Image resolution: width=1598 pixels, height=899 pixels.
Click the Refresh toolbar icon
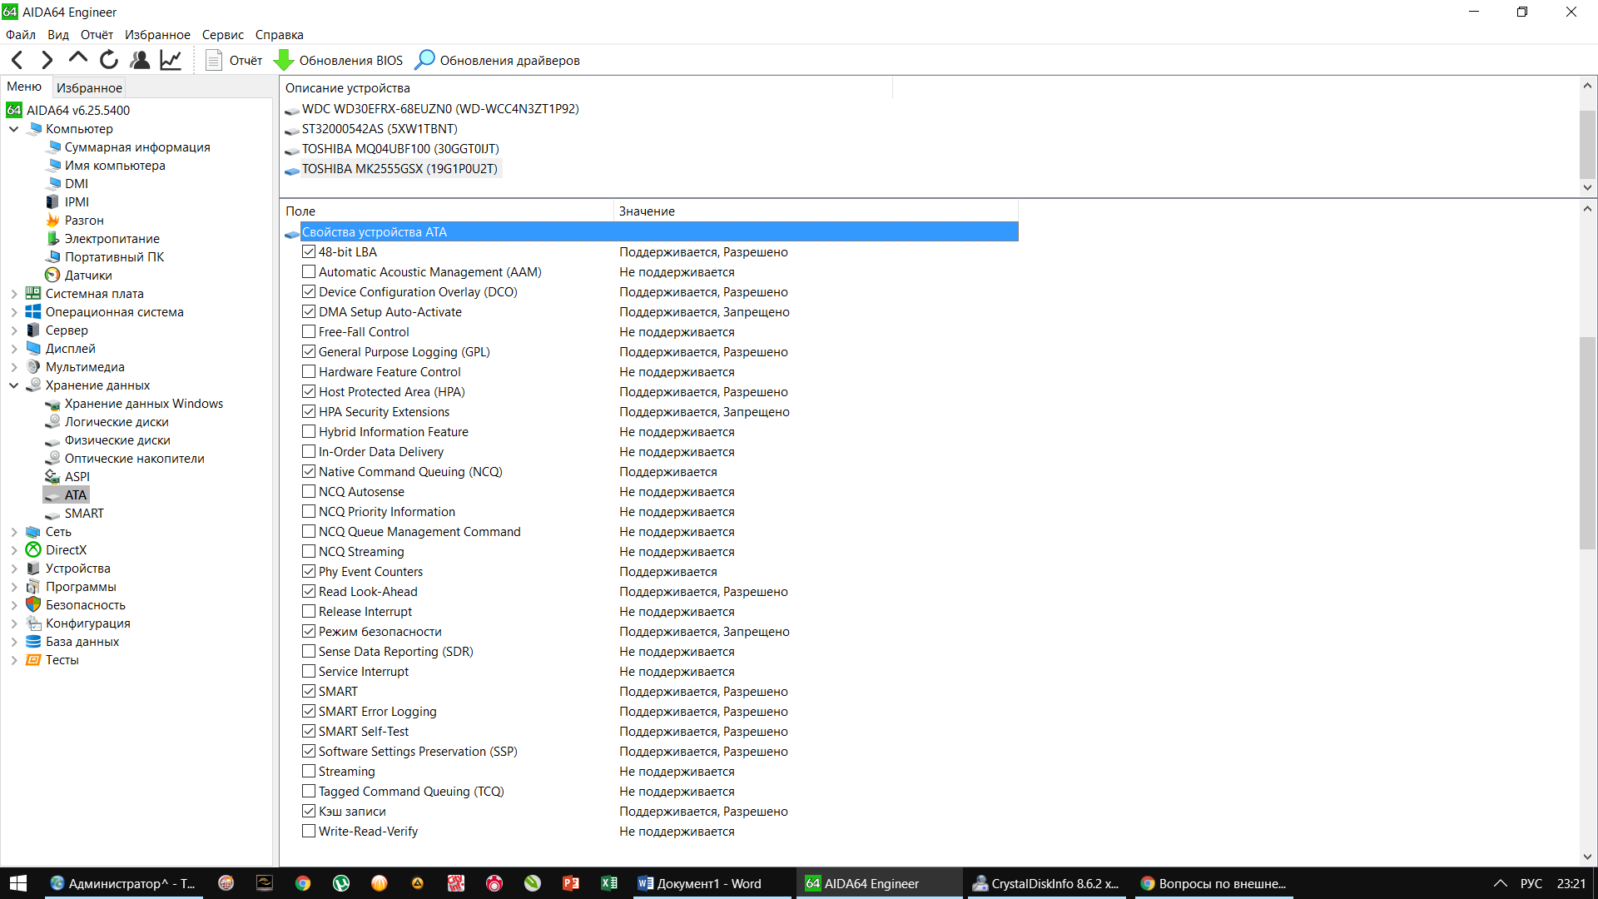point(109,60)
